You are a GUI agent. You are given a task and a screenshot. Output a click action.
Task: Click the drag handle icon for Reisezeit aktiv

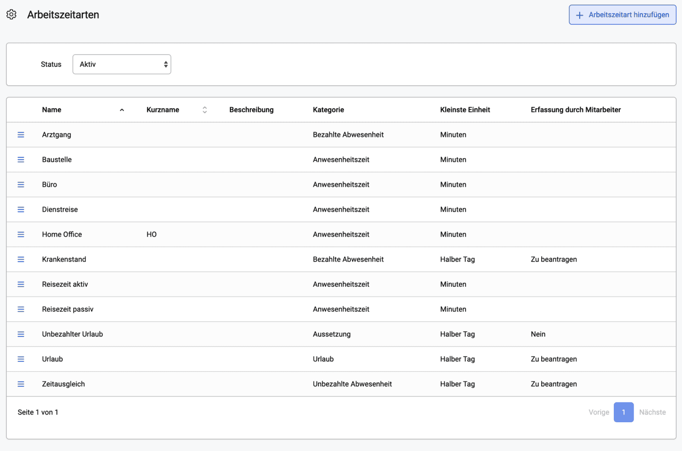click(x=21, y=284)
